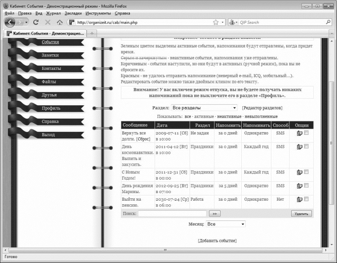This screenshot has width=337, height=263.
Task: Click the 'Удалить' button
Action: click(x=302, y=214)
